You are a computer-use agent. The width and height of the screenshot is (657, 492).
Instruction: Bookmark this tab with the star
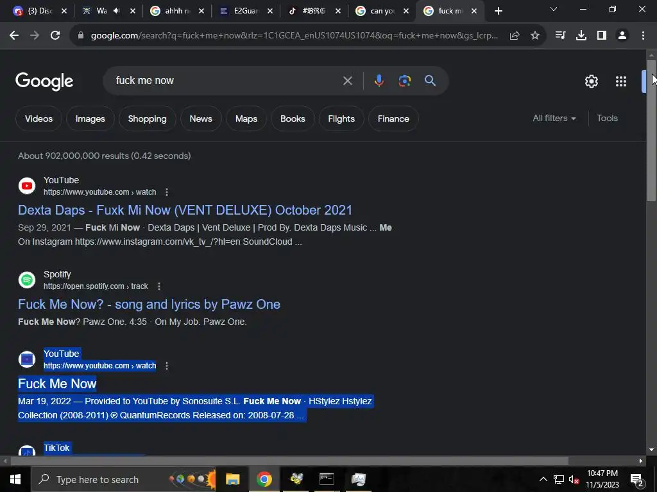[535, 36]
